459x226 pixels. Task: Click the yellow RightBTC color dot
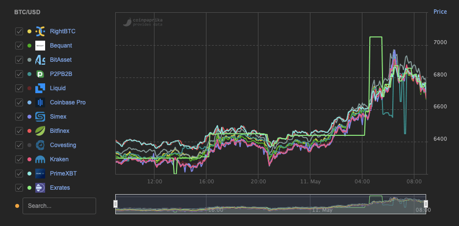point(29,31)
